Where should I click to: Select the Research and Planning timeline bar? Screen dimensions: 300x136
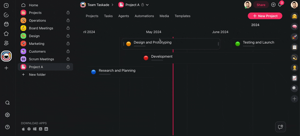pos(121,72)
